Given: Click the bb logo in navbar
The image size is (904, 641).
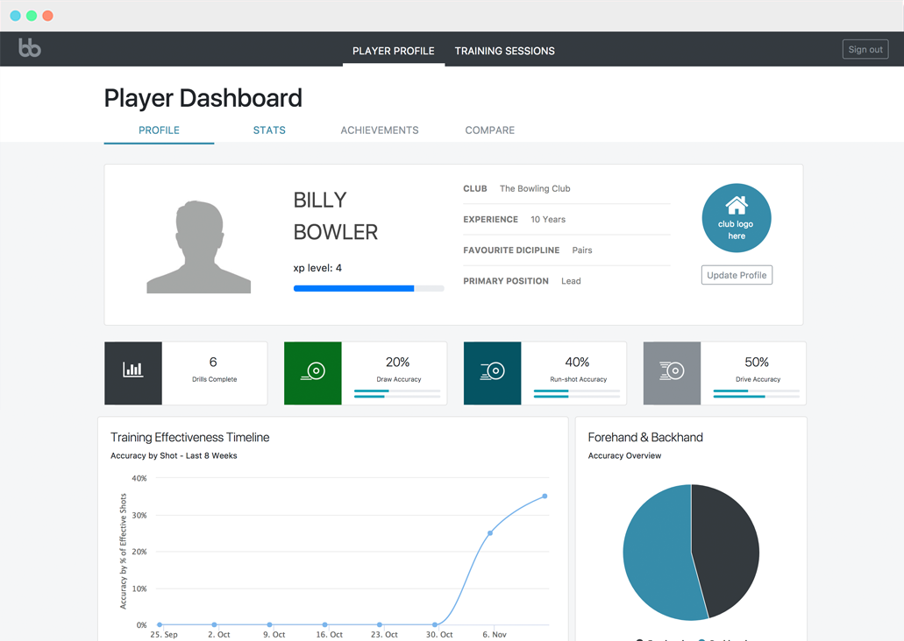Looking at the screenshot, I should (x=30, y=48).
